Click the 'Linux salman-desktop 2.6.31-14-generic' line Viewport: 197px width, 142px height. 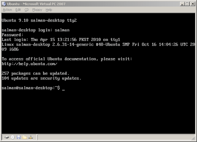98,44
